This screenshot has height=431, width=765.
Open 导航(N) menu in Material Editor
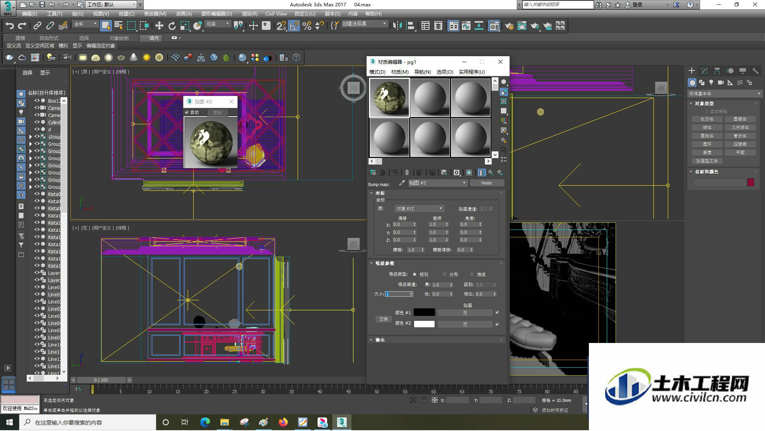[422, 72]
